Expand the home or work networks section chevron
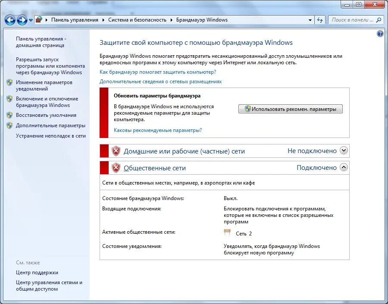This screenshot has height=304, width=388. (x=344, y=150)
